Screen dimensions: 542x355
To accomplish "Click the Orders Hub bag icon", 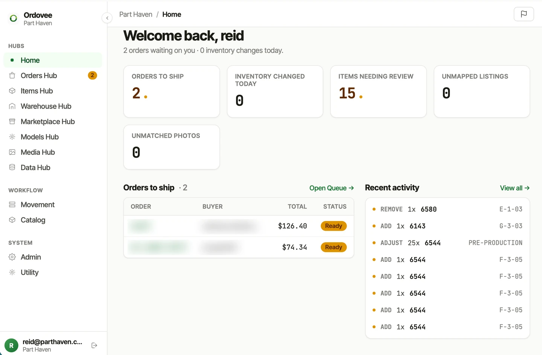I will [12, 76].
